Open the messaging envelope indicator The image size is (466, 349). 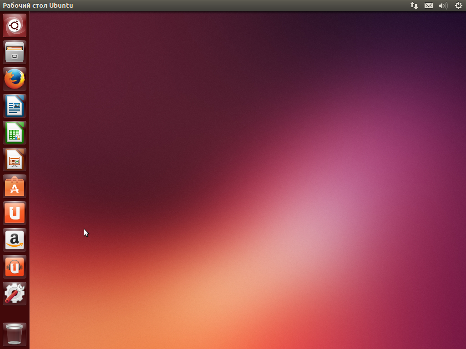429,5
